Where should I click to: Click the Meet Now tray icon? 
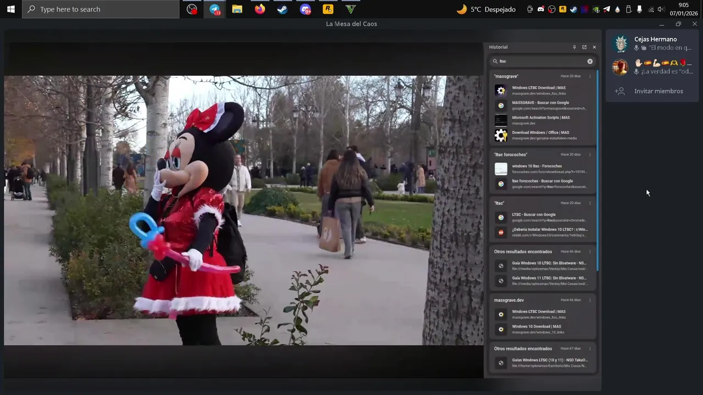point(530,9)
